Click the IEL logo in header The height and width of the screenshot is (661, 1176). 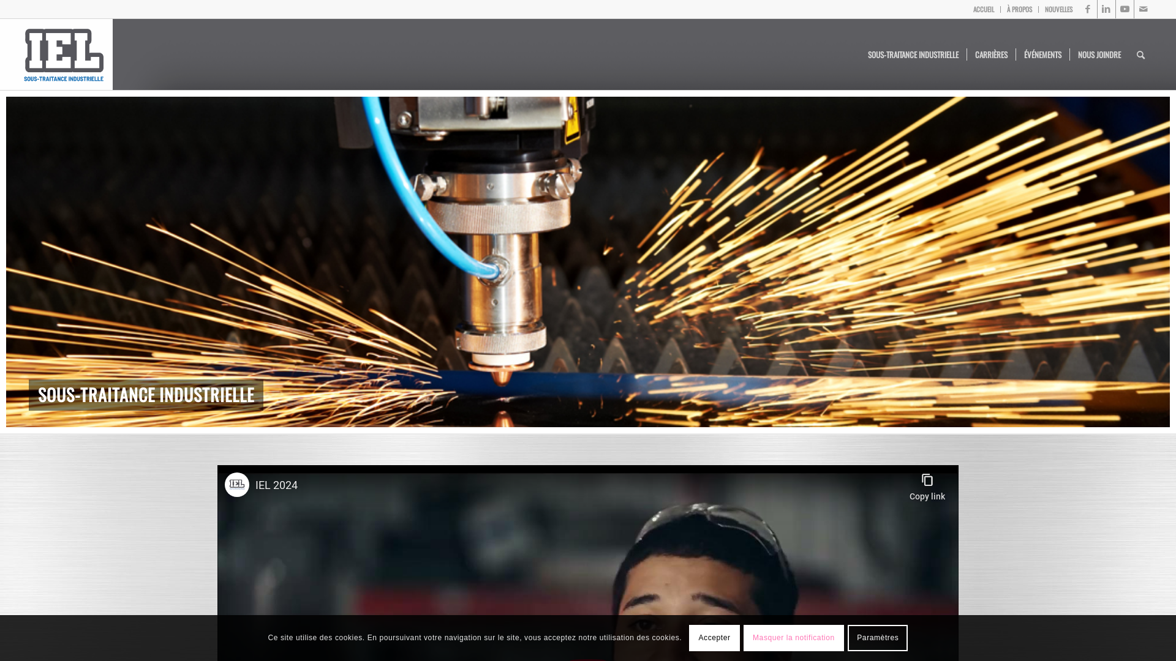click(x=63, y=54)
